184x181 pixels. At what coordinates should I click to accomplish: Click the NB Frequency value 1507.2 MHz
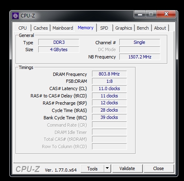[x=140, y=57]
